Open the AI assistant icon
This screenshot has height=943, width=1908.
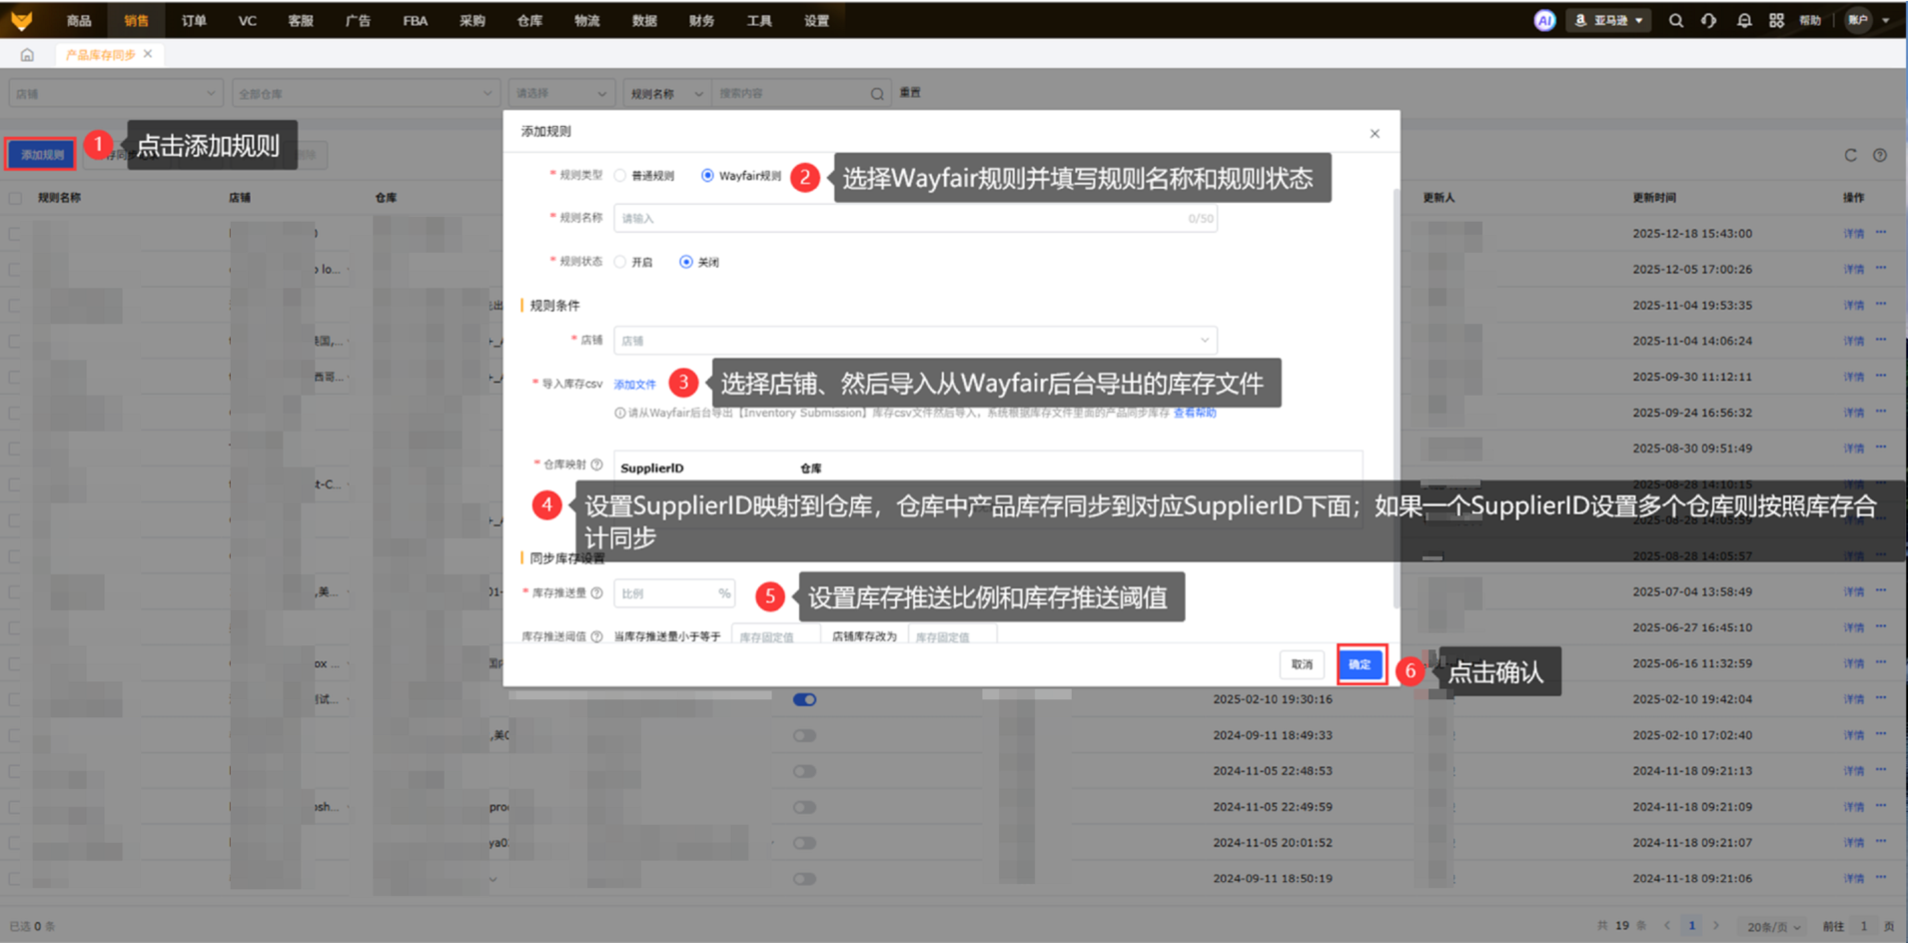tap(1544, 20)
